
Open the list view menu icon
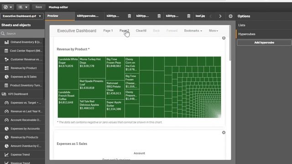pyautogui.click(x=23, y=7)
